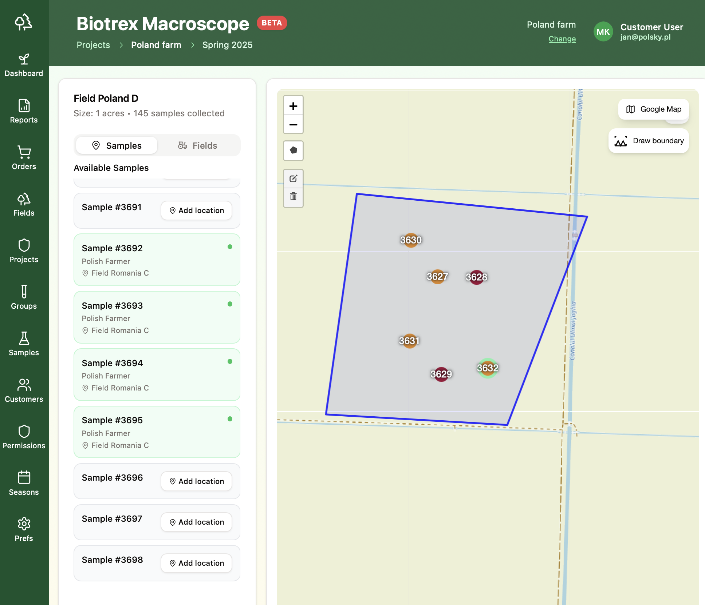Click map marker 3627

(437, 277)
